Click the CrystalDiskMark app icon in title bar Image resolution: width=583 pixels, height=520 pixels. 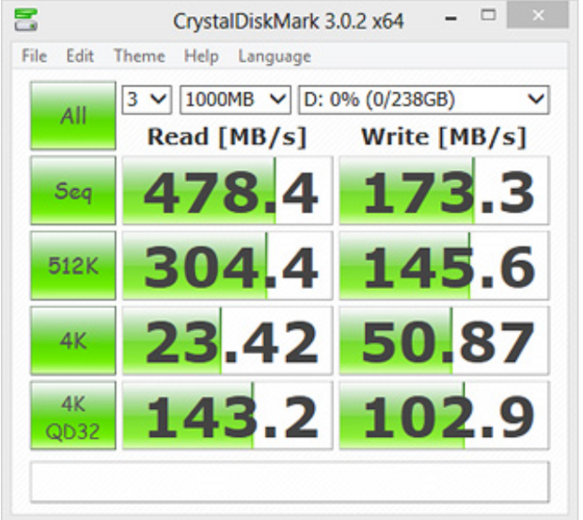click(x=30, y=20)
